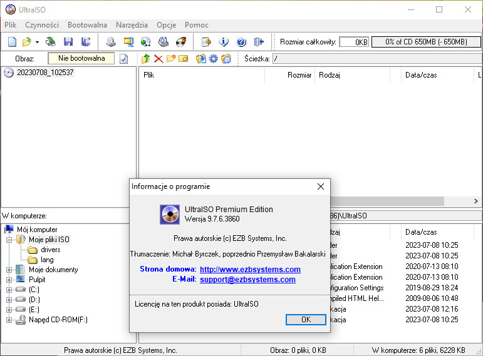Click the Save As toolbar icon
The image size is (483, 356).
[x=86, y=41]
